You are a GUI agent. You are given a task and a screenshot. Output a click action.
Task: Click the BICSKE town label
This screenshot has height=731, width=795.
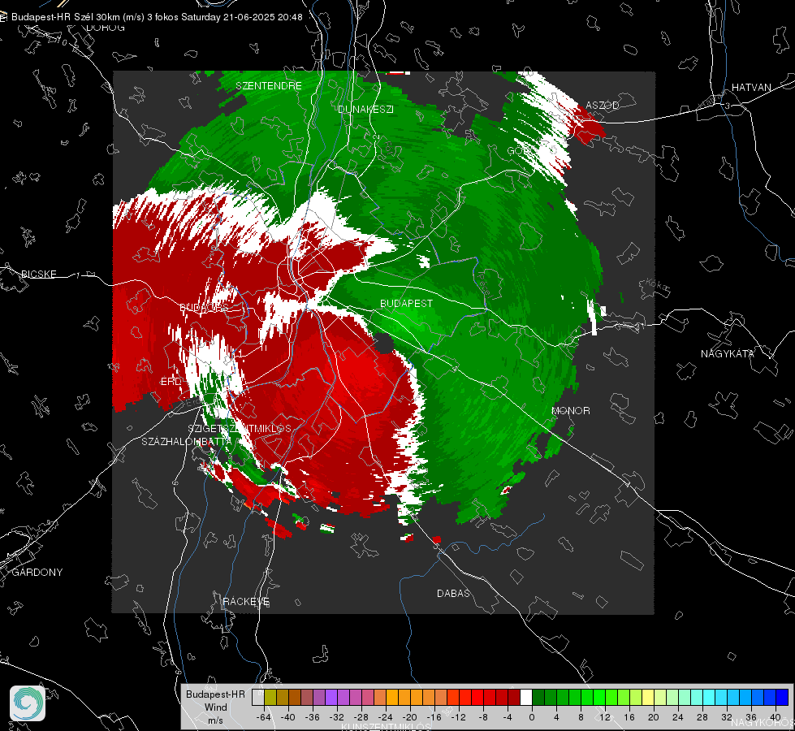(x=38, y=274)
